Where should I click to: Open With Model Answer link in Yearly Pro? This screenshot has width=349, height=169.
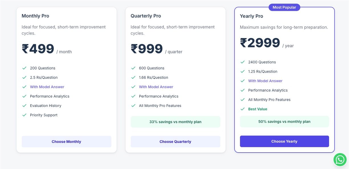click(265, 81)
